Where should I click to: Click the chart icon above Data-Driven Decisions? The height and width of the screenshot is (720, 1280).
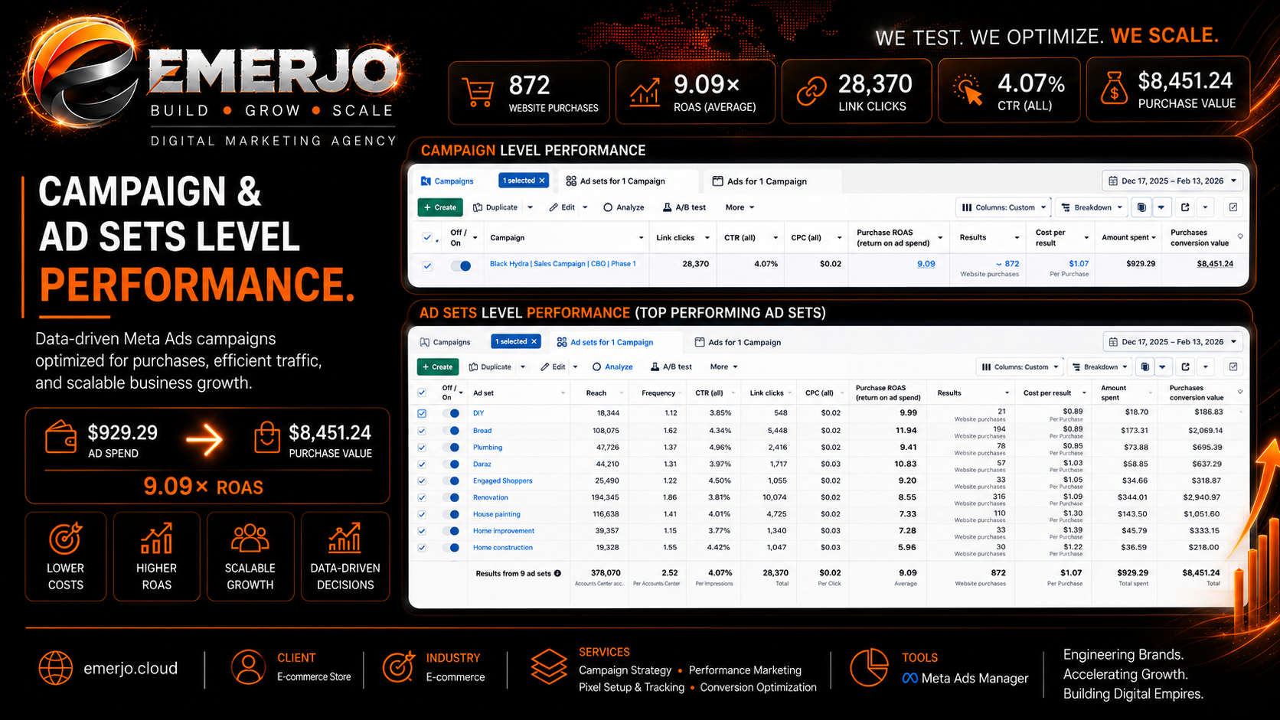pos(344,538)
